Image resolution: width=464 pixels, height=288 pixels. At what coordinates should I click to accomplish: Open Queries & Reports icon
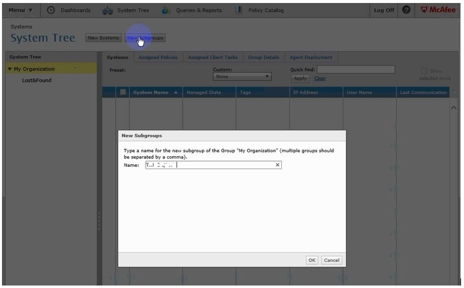point(166,10)
